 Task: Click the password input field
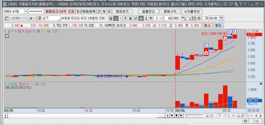click(x=36, y=12)
